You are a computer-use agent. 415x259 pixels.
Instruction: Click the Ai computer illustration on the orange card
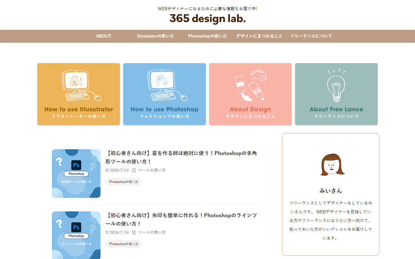pyautogui.click(x=81, y=86)
